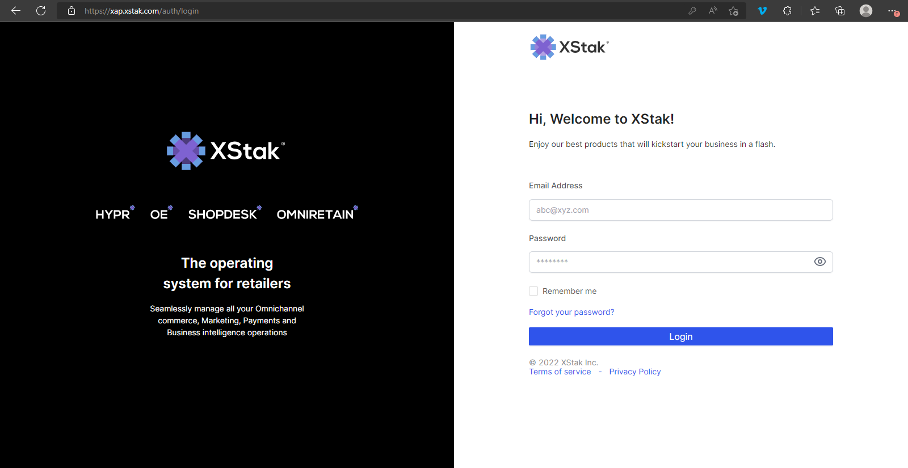View site information via lock icon
The width and height of the screenshot is (908, 468).
(x=72, y=11)
